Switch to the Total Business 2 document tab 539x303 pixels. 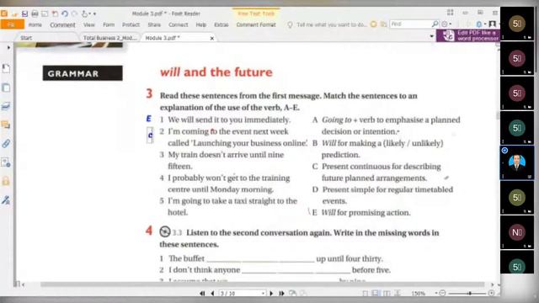click(109, 38)
